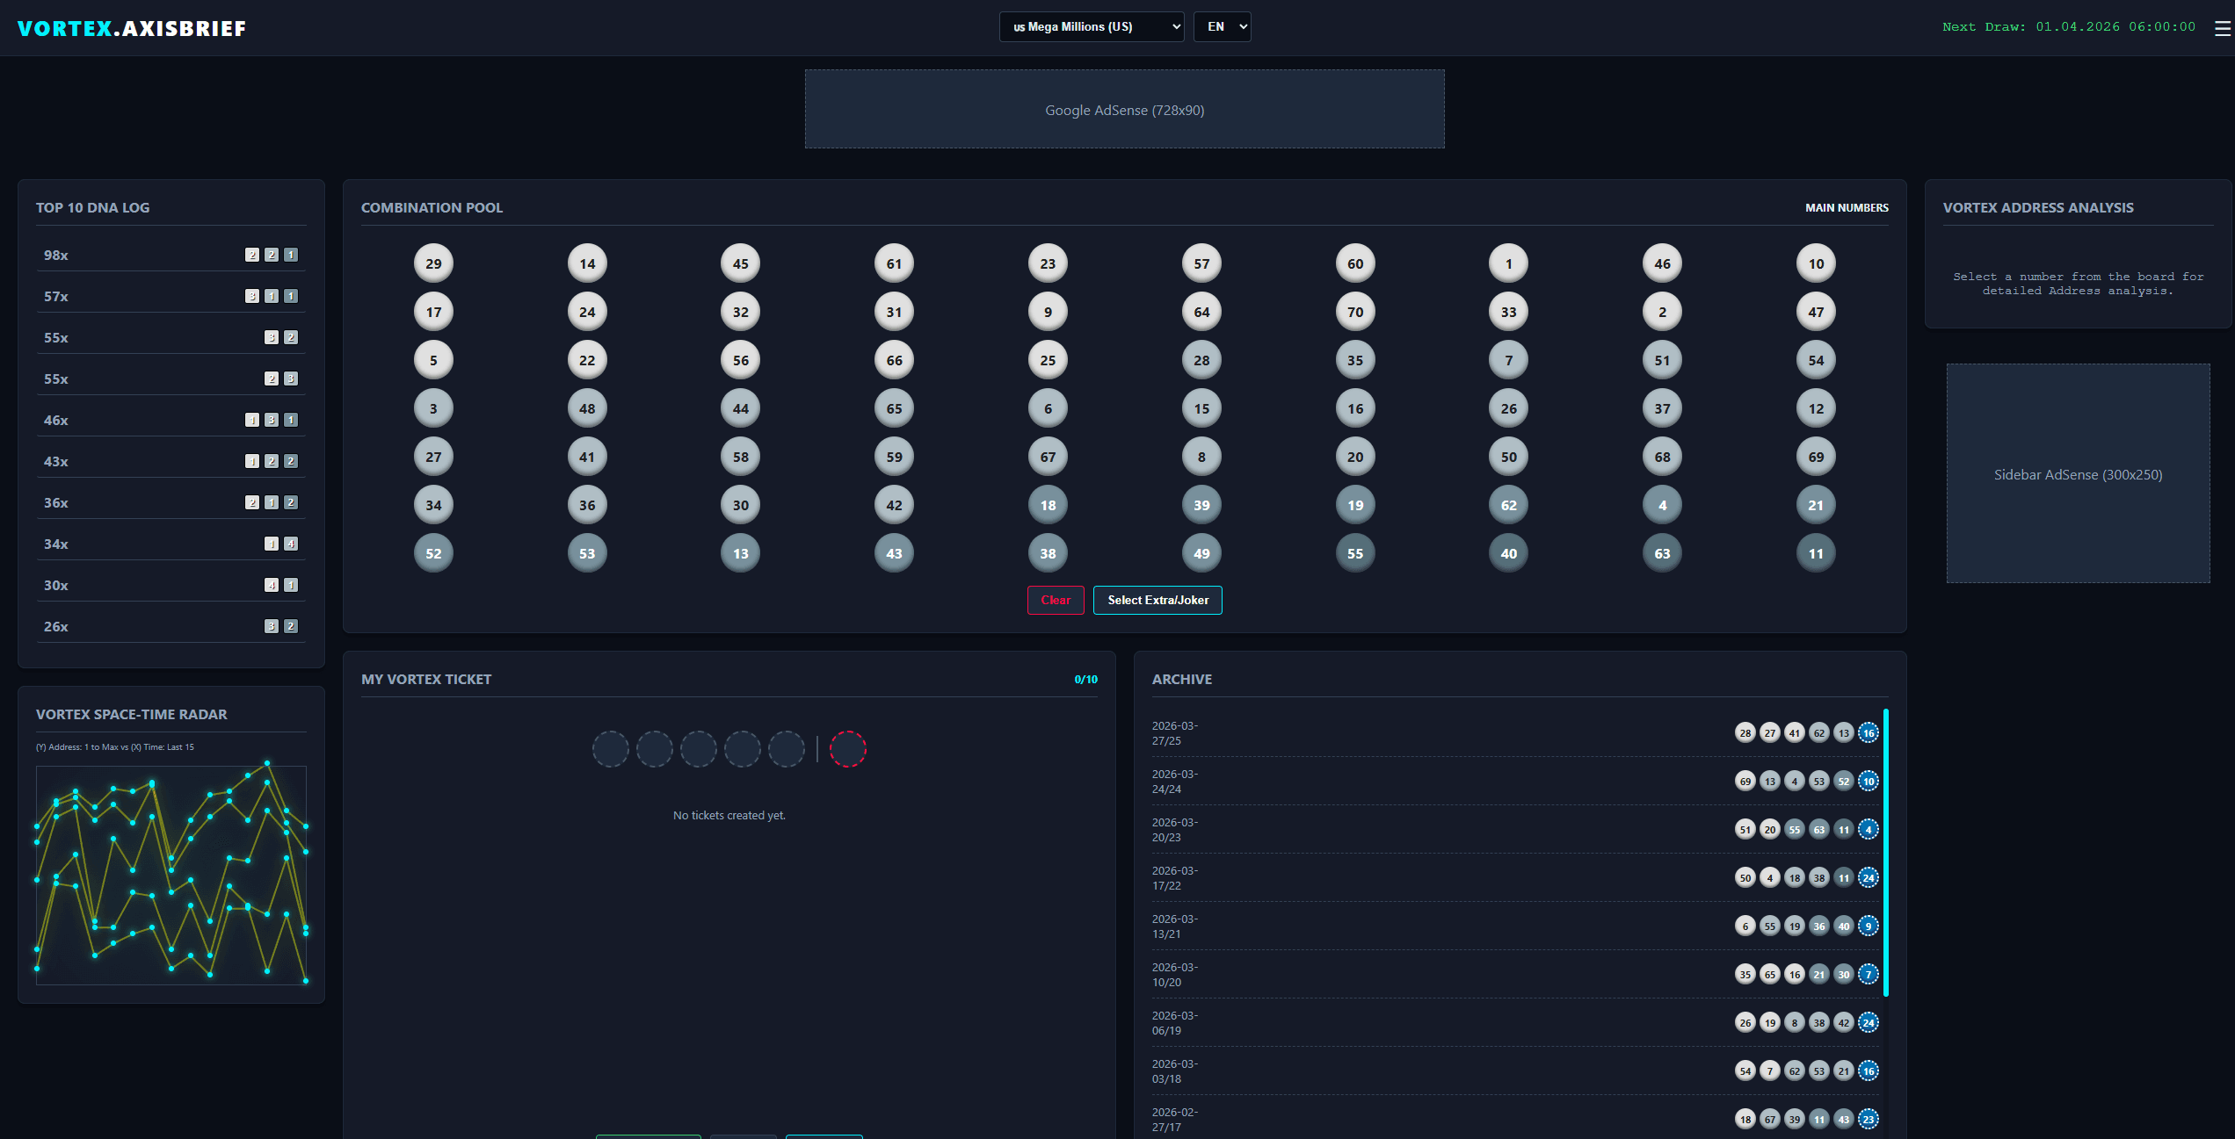Select ball 66 in the combination pool
Viewport: 2235px width, 1139px height.
point(894,359)
